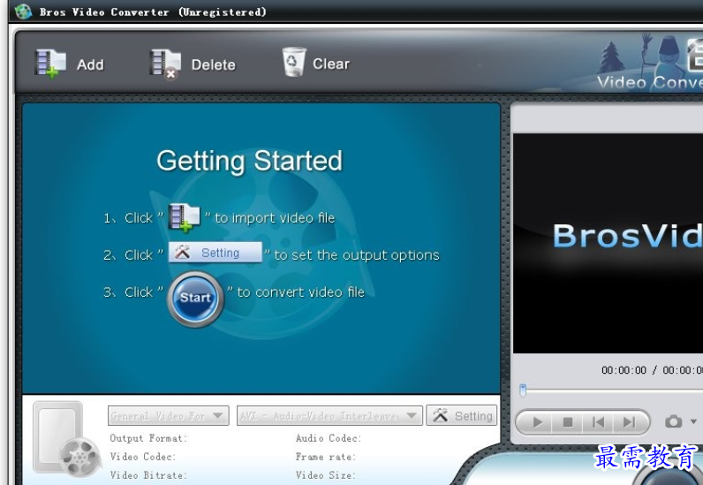Viewport: 703px width, 485px height.
Task: Click the output profile device thumbnail
Action: point(66,438)
